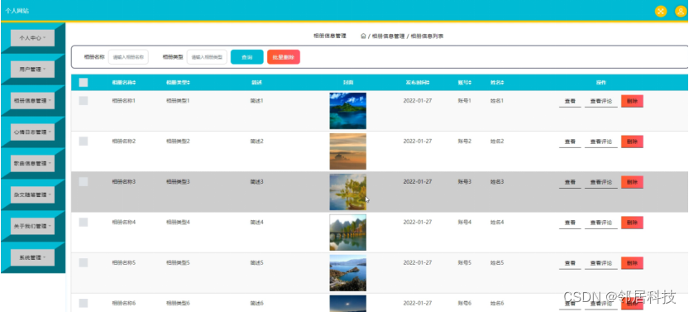Viewport: 689px width, 312px height.
Task: Select the 2022-01-27 date in 相册名称1 row
Action: click(x=418, y=101)
